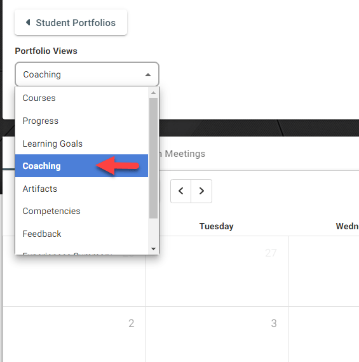Click calendar day 2 cell
This screenshot has width=359, height=362.
point(74,334)
